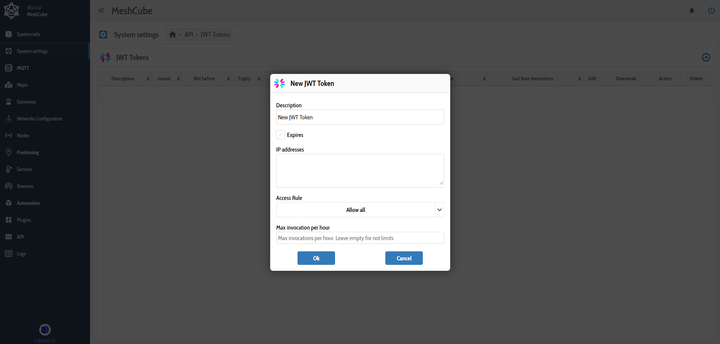Image resolution: width=720 pixels, height=344 pixels.
Task: Enable the Expires checkbox
Action: (x=280, y=134)
